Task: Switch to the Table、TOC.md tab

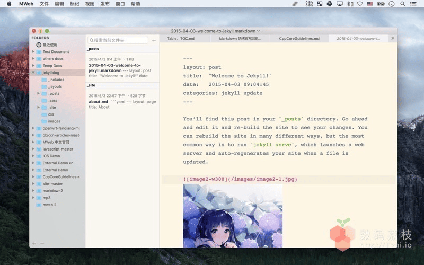Action: point(181,38)
